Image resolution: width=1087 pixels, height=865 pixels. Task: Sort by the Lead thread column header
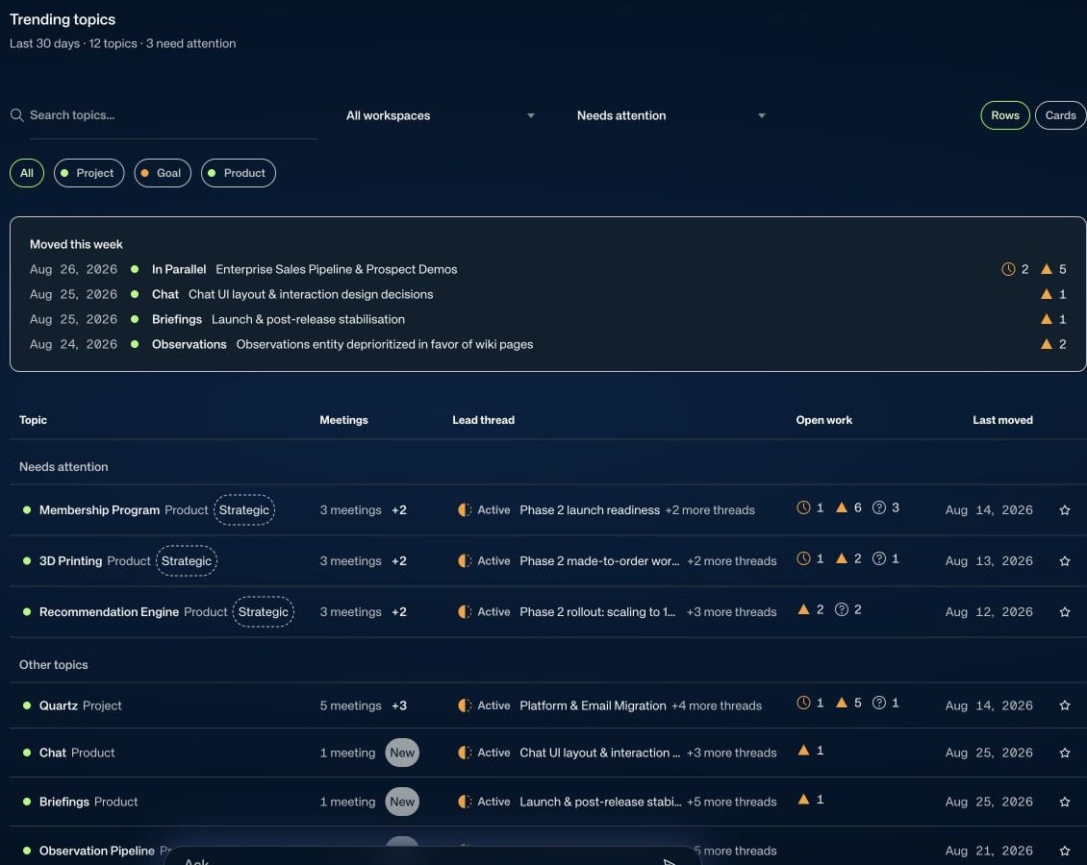pyautogui.click(x=483, y=420)
